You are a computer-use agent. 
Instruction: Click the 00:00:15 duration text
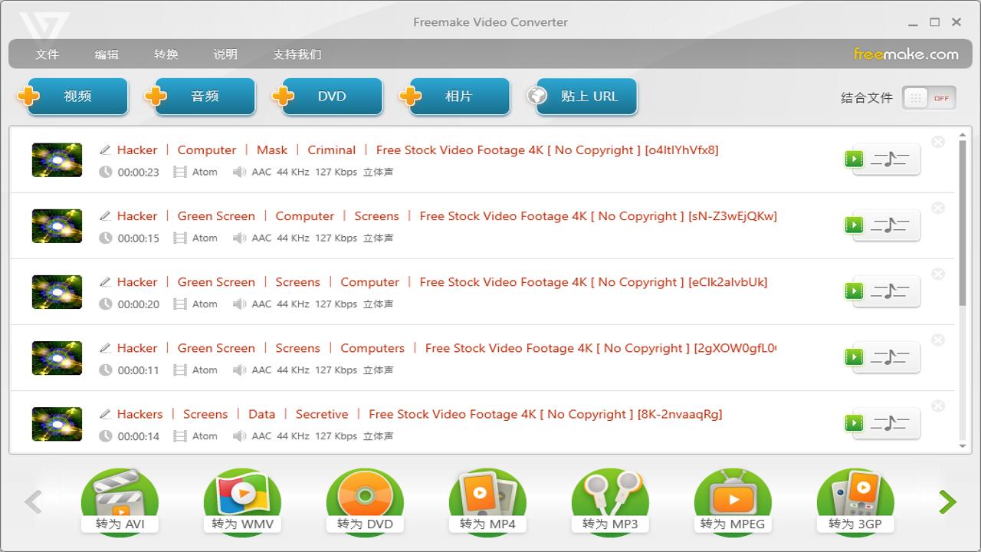click(x=139, y=238)
